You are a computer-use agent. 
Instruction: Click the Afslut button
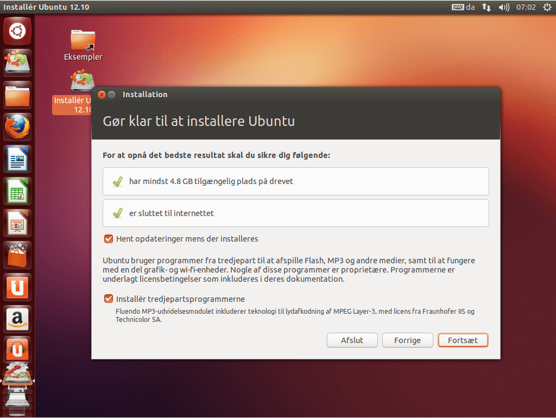click(352, 340)
